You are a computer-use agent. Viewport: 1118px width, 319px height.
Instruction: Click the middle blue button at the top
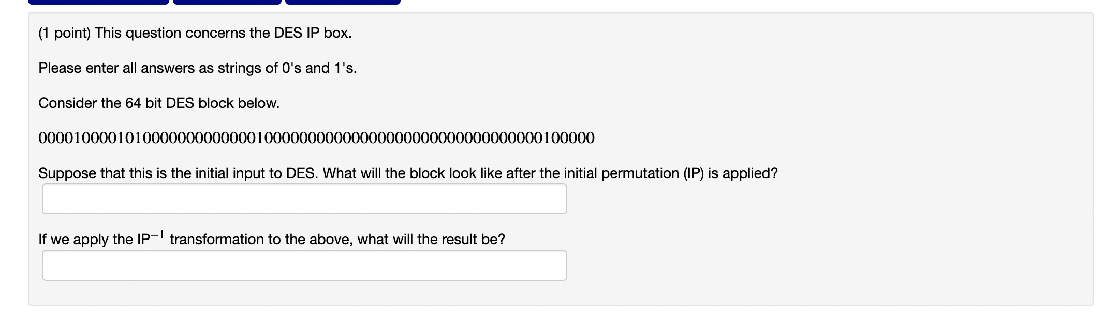pos(226,2)
